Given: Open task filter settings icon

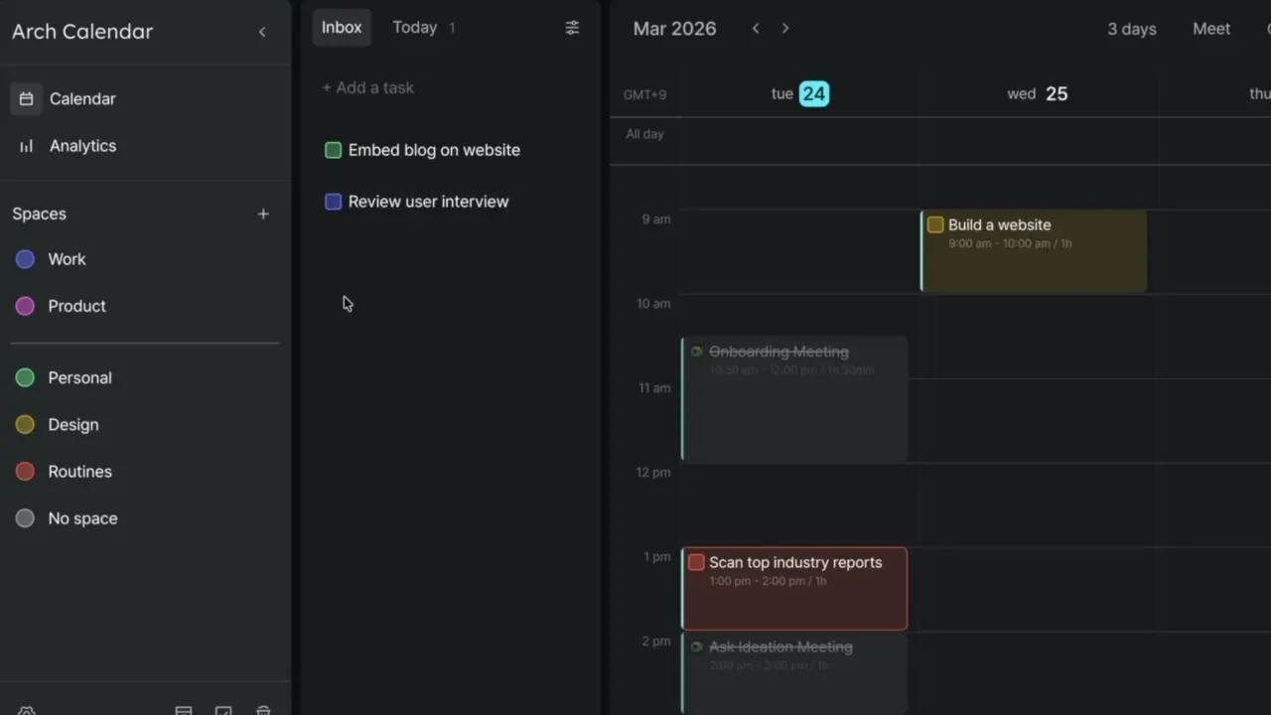Looking at the screenshot, I should (572, 28).
